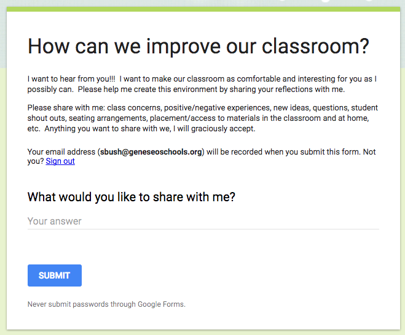Click the "Never submit passwords through Google Forms" notice
Image resolution: width=405 pixels, height=335 pixels.
point(106,304)
